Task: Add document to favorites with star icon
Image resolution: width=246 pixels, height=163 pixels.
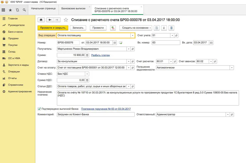Action: coord(65,20)
